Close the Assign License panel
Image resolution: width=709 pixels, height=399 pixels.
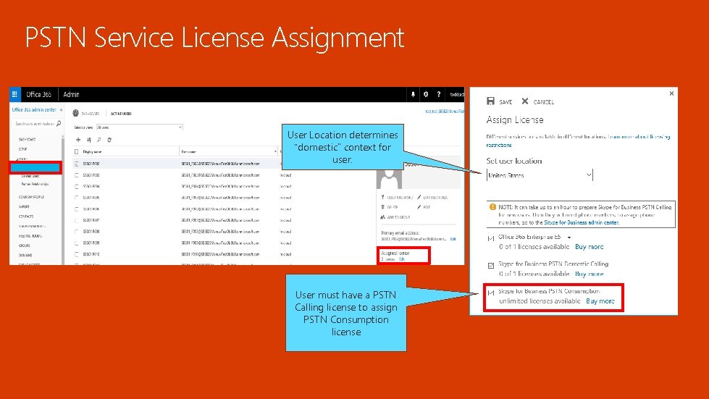[671, 93]
